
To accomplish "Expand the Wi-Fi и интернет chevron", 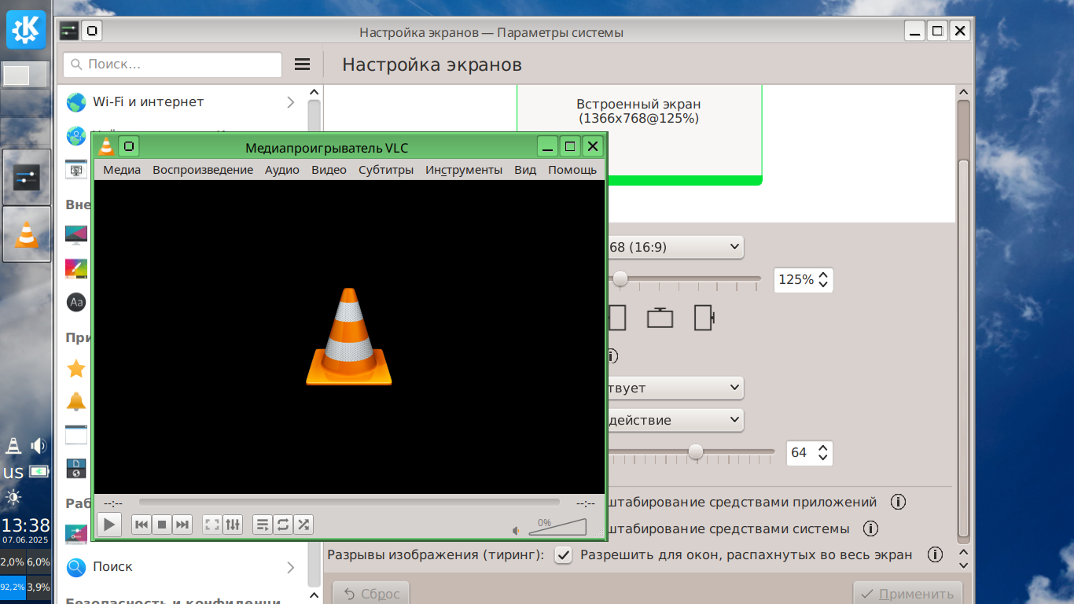I will click(x=291, y=102).
